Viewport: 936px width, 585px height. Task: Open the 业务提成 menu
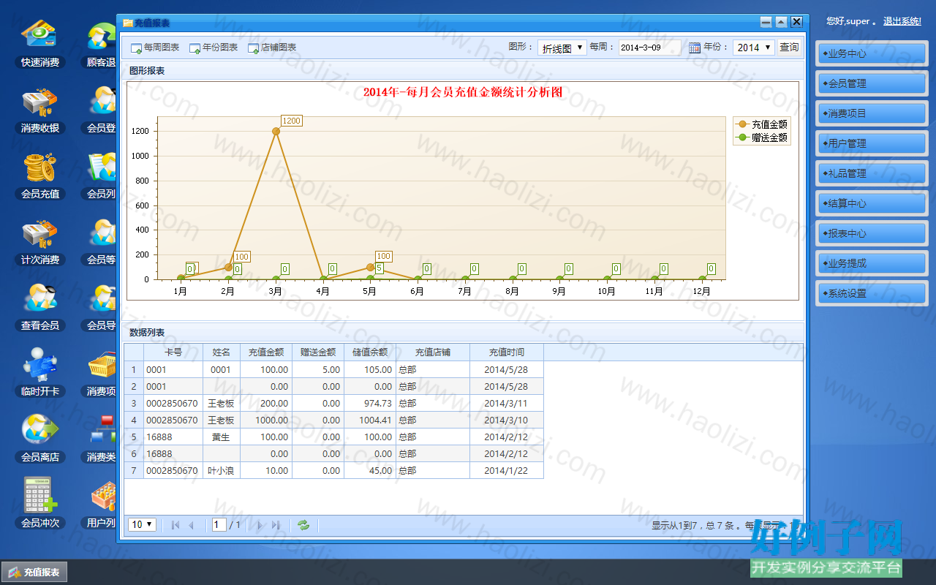pyautogui.click(x=872, y=263)
